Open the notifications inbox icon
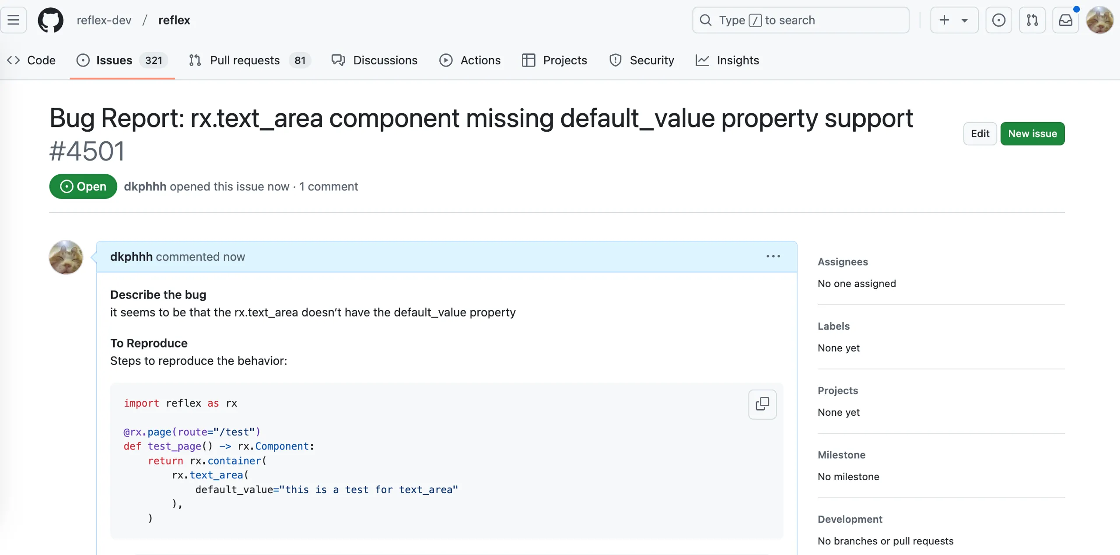1120x555 pixels. 1065,20
